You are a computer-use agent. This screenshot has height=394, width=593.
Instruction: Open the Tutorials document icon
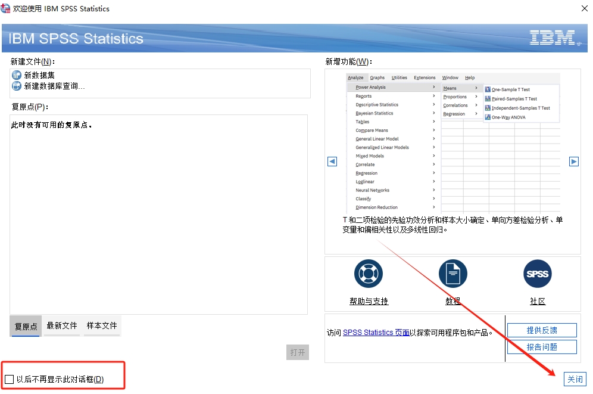pyautogui.click(x=453, y=274)
